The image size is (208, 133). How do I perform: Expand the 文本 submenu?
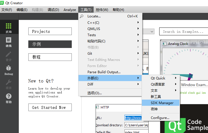[x=161, y=90]
